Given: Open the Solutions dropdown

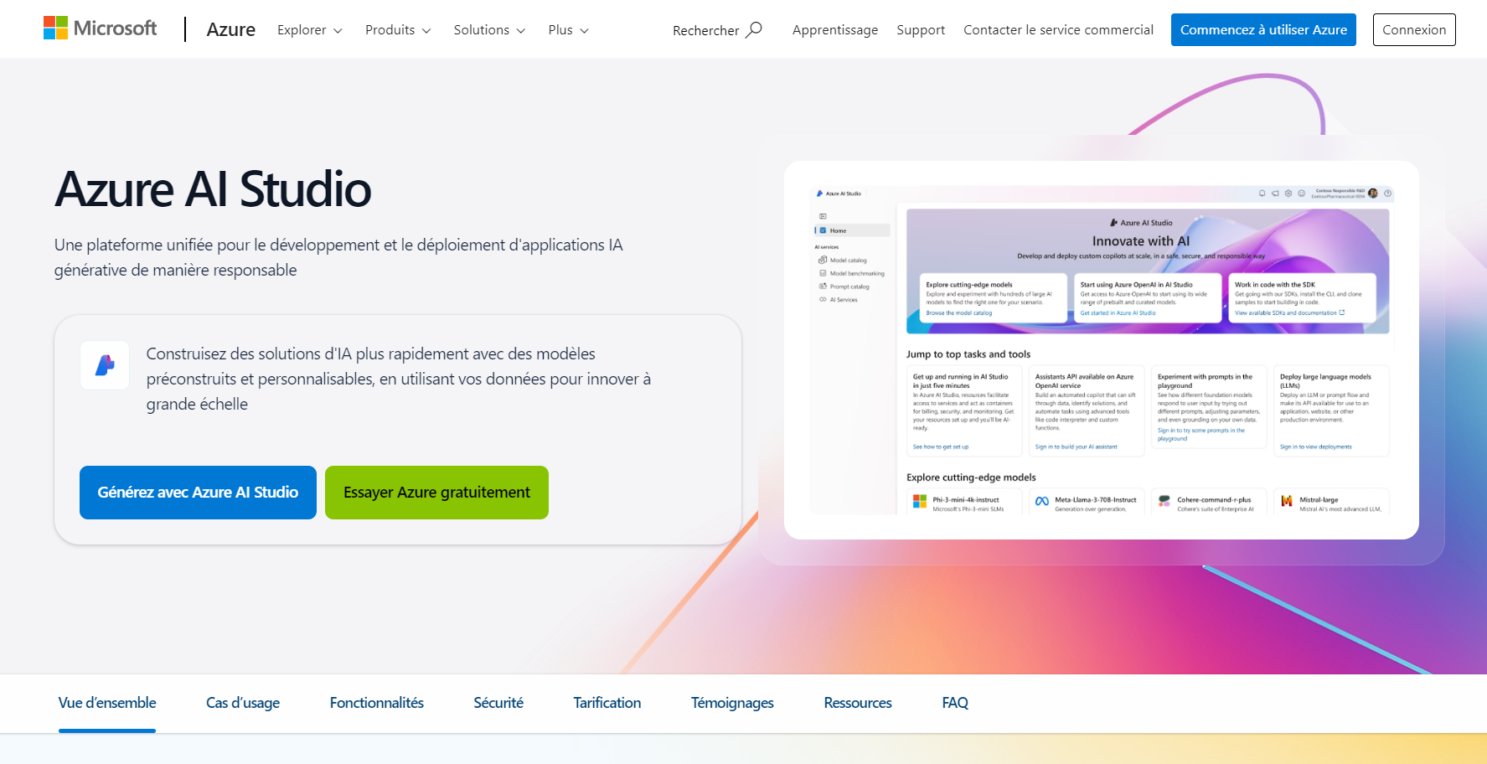Looking at the screenshot, I should (489, 30).
